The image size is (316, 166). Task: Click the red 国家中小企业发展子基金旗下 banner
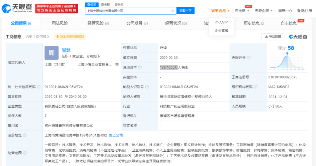(x=57, y=8)
